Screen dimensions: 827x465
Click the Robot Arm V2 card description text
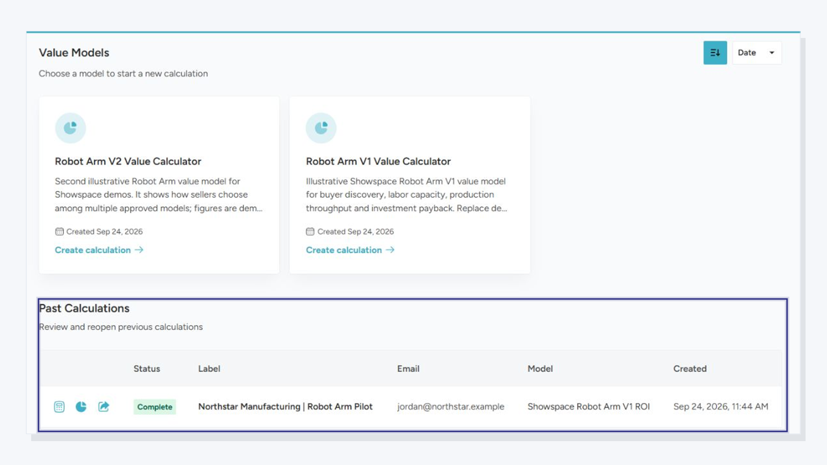coord(159,195)
